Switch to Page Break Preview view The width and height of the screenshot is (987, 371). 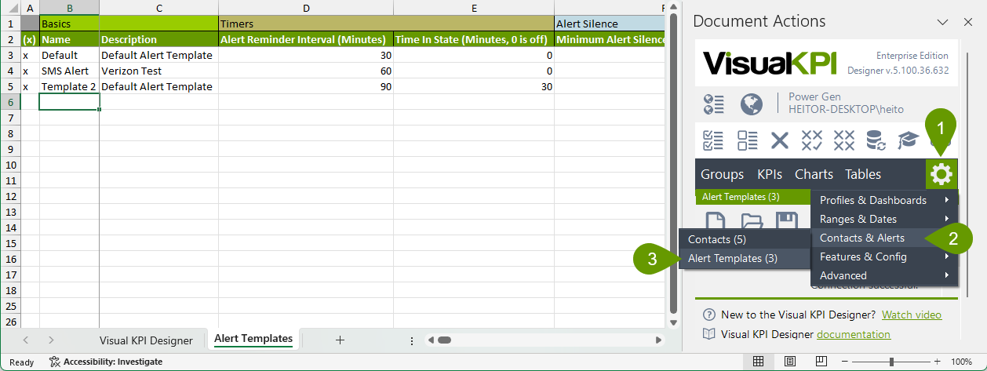click(x=820, y=362)
